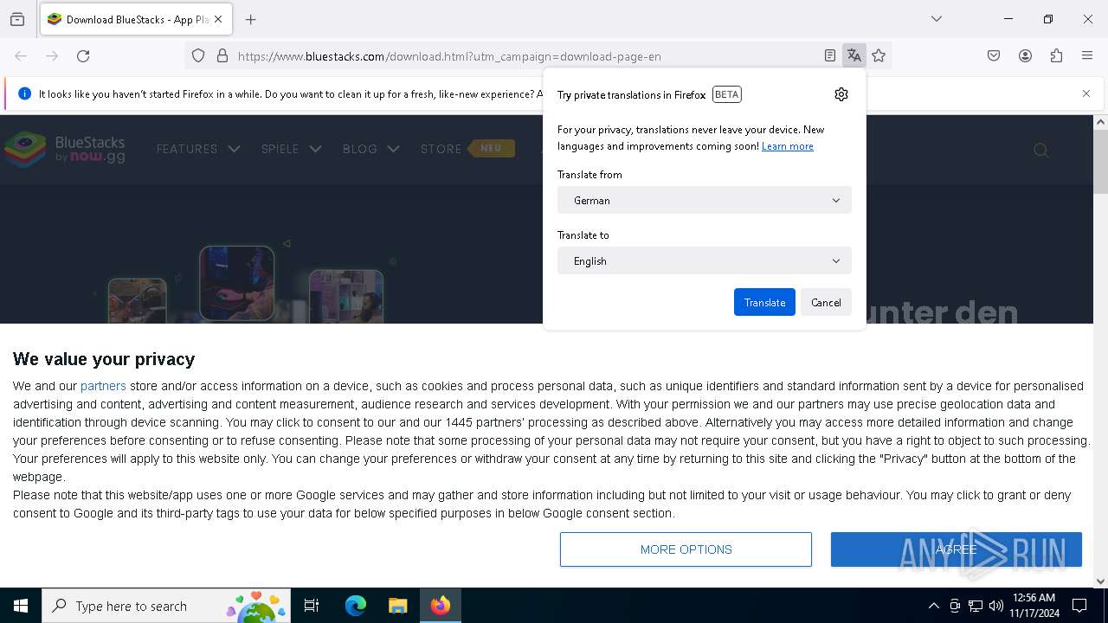List all tabs chevron in title bar
Screen dimensions: 1108x623
[x=937, y=19]
